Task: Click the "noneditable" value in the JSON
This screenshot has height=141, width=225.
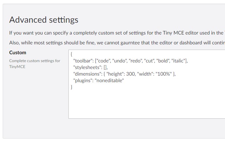Action: click(x=109, y=81)
